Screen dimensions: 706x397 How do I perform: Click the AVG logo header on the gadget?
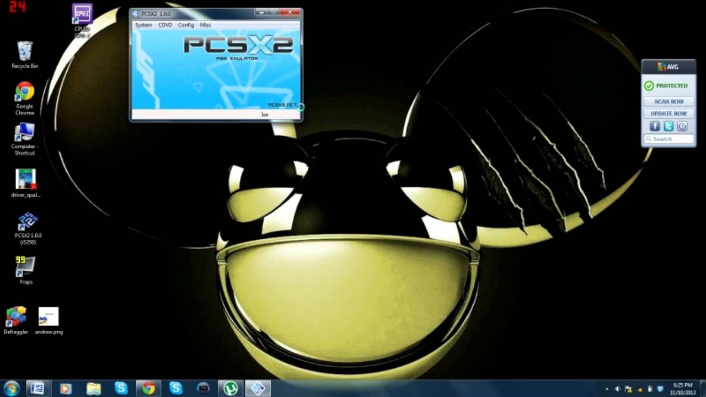click(x=668, y=67)
